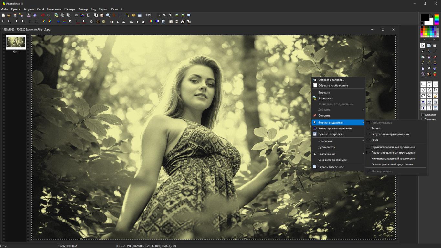Image resolution: width=441 pixels, height=248 pixels.
Task: Open the 83% zoom level dropdown
Action: (159, 15)
